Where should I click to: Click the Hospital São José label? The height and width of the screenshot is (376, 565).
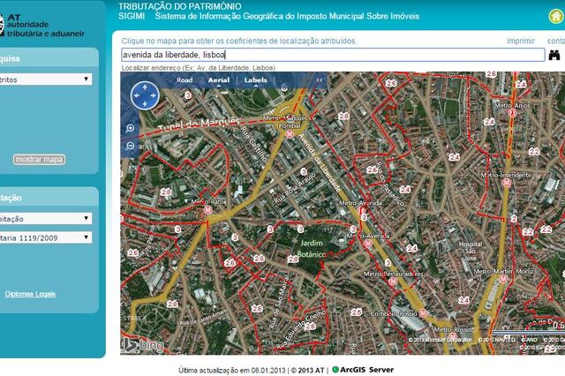(x=471, y=251)
